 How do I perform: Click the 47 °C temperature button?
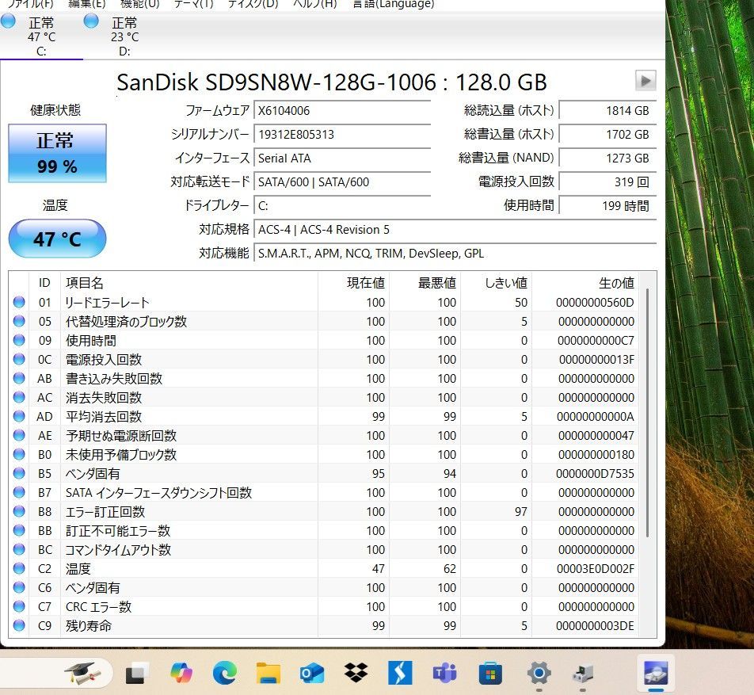point(57,239)
